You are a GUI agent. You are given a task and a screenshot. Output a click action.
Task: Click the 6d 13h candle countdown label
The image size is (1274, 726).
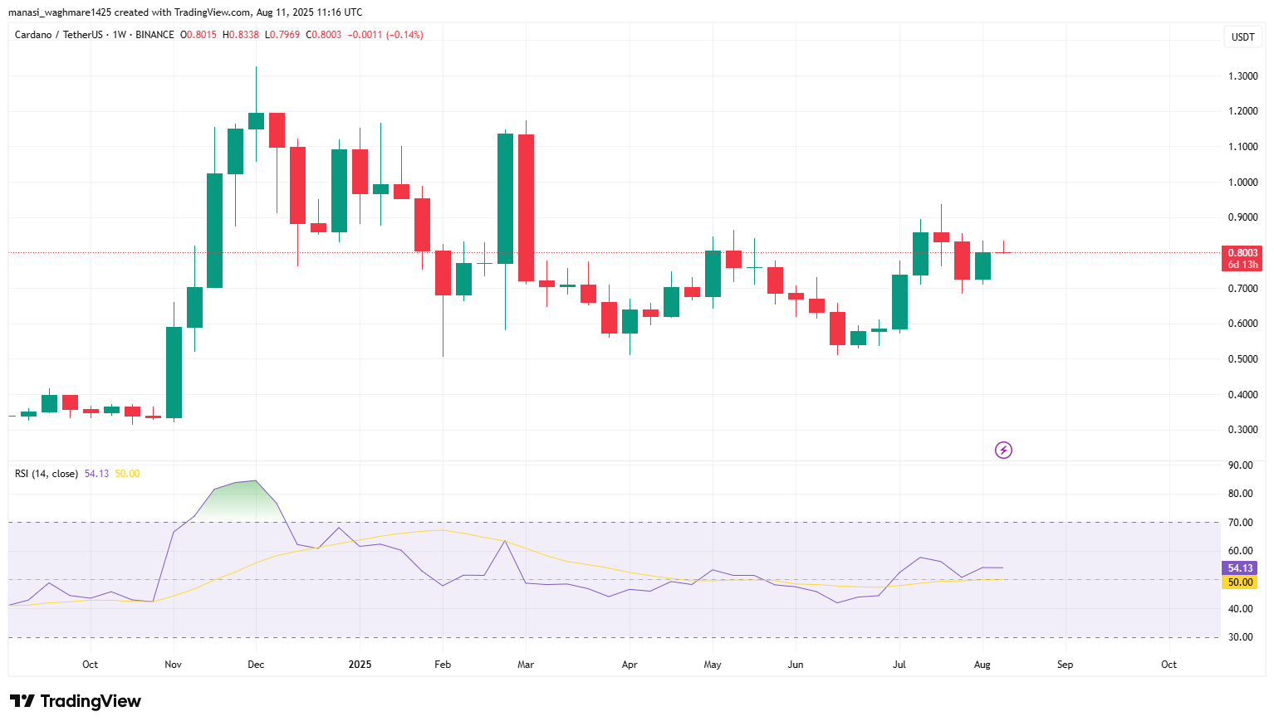click(1241, 264)
